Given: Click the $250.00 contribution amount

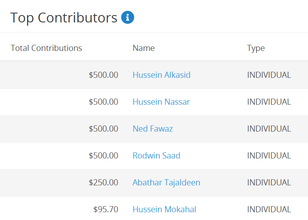Looking at the screenshot, I should pos(103,183).
